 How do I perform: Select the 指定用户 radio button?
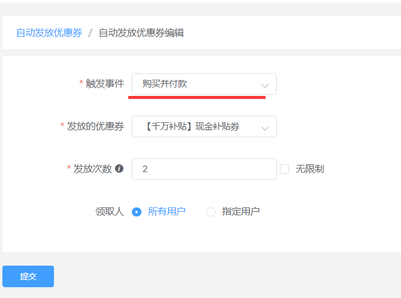click(211, 212)
